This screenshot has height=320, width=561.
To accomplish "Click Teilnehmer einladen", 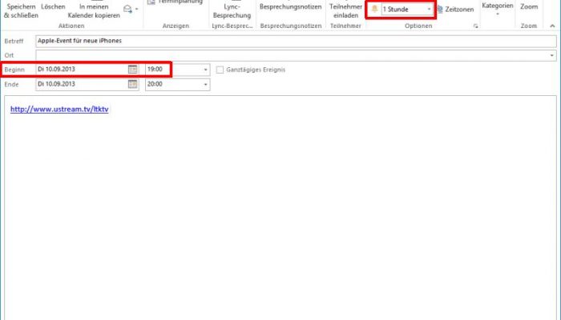I will click(x=345, y=10).
